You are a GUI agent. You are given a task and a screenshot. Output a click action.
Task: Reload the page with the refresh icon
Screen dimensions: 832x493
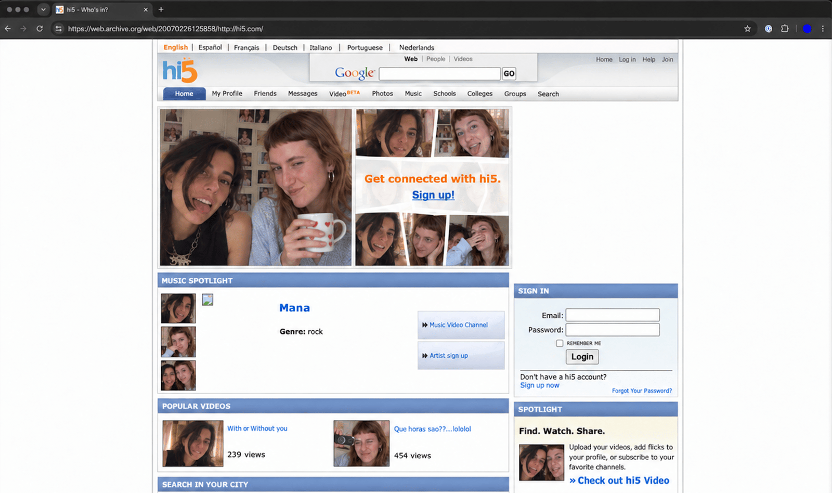click(x=40, y=29)
